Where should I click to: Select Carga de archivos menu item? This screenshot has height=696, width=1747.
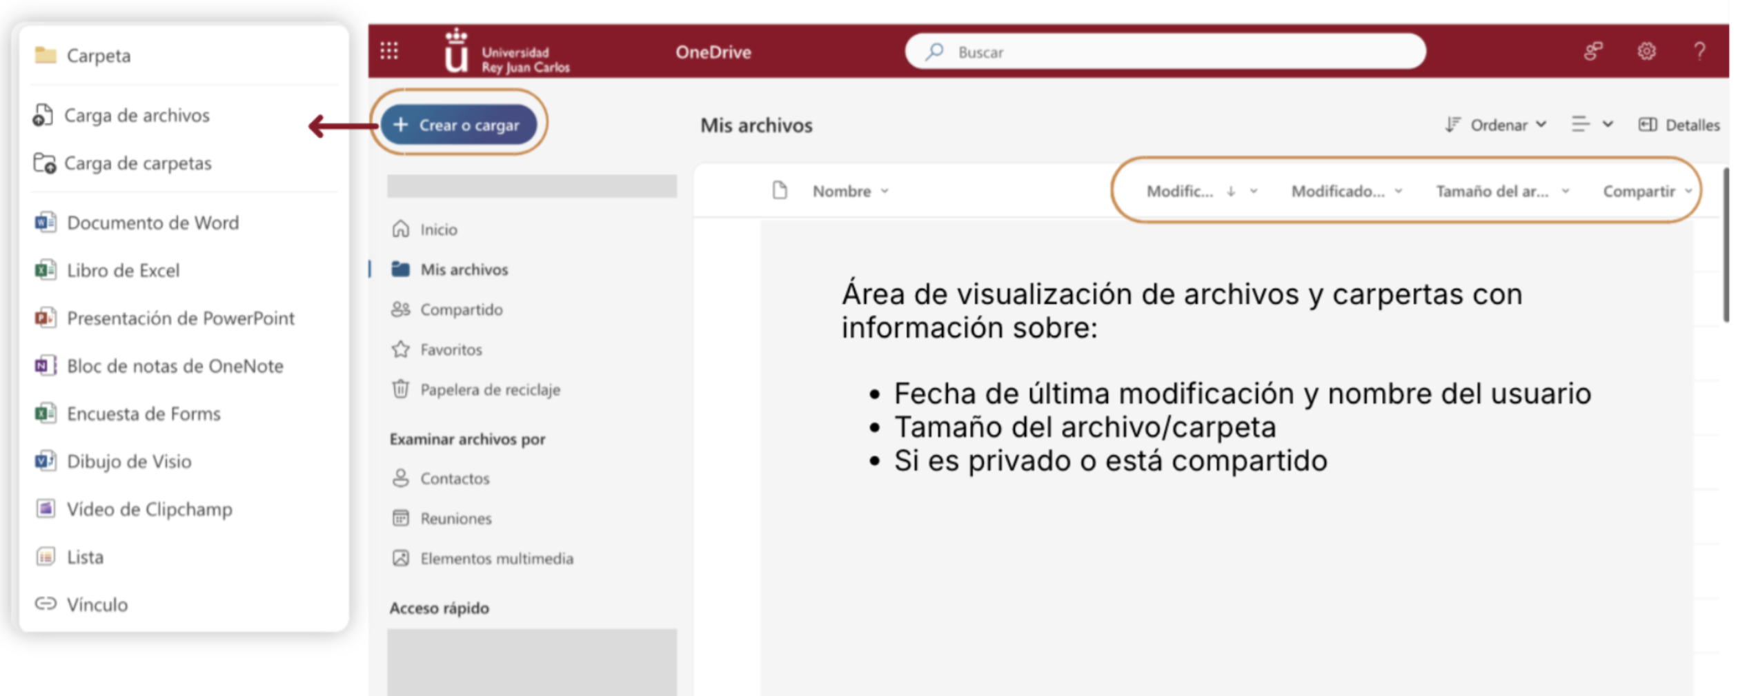(x=137, y=115)
